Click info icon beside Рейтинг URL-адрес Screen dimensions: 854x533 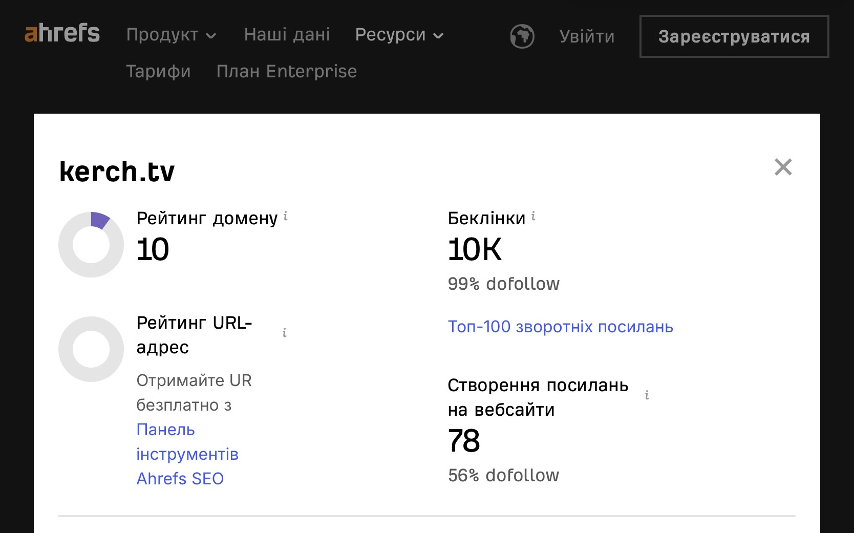click(284, 333)
